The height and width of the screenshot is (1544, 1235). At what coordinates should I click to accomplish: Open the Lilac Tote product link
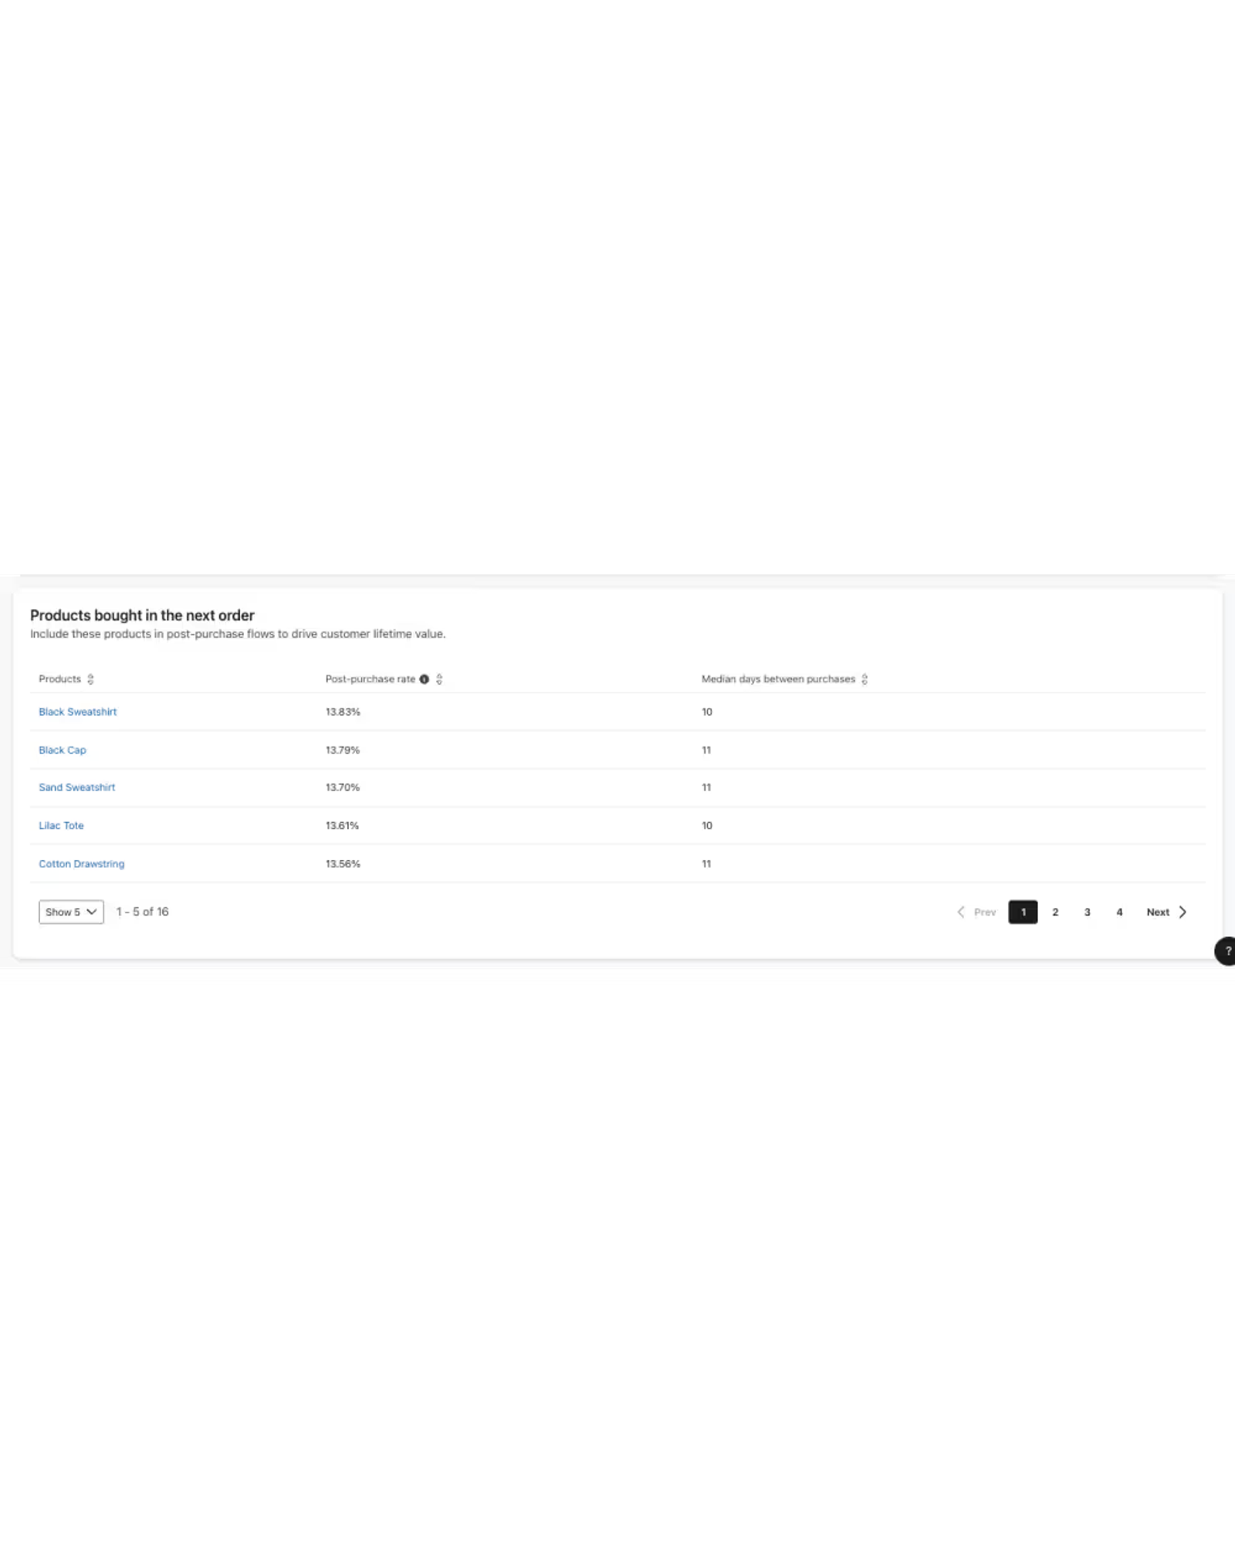pos(61,825)
